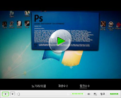Click the 재생수 2 play count text
The height and width of the screenshot is (98, 121).
[x=63, y=86]
